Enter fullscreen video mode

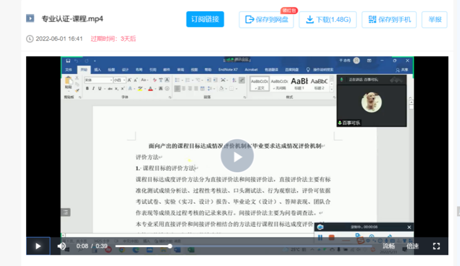[x=436, y=246]
